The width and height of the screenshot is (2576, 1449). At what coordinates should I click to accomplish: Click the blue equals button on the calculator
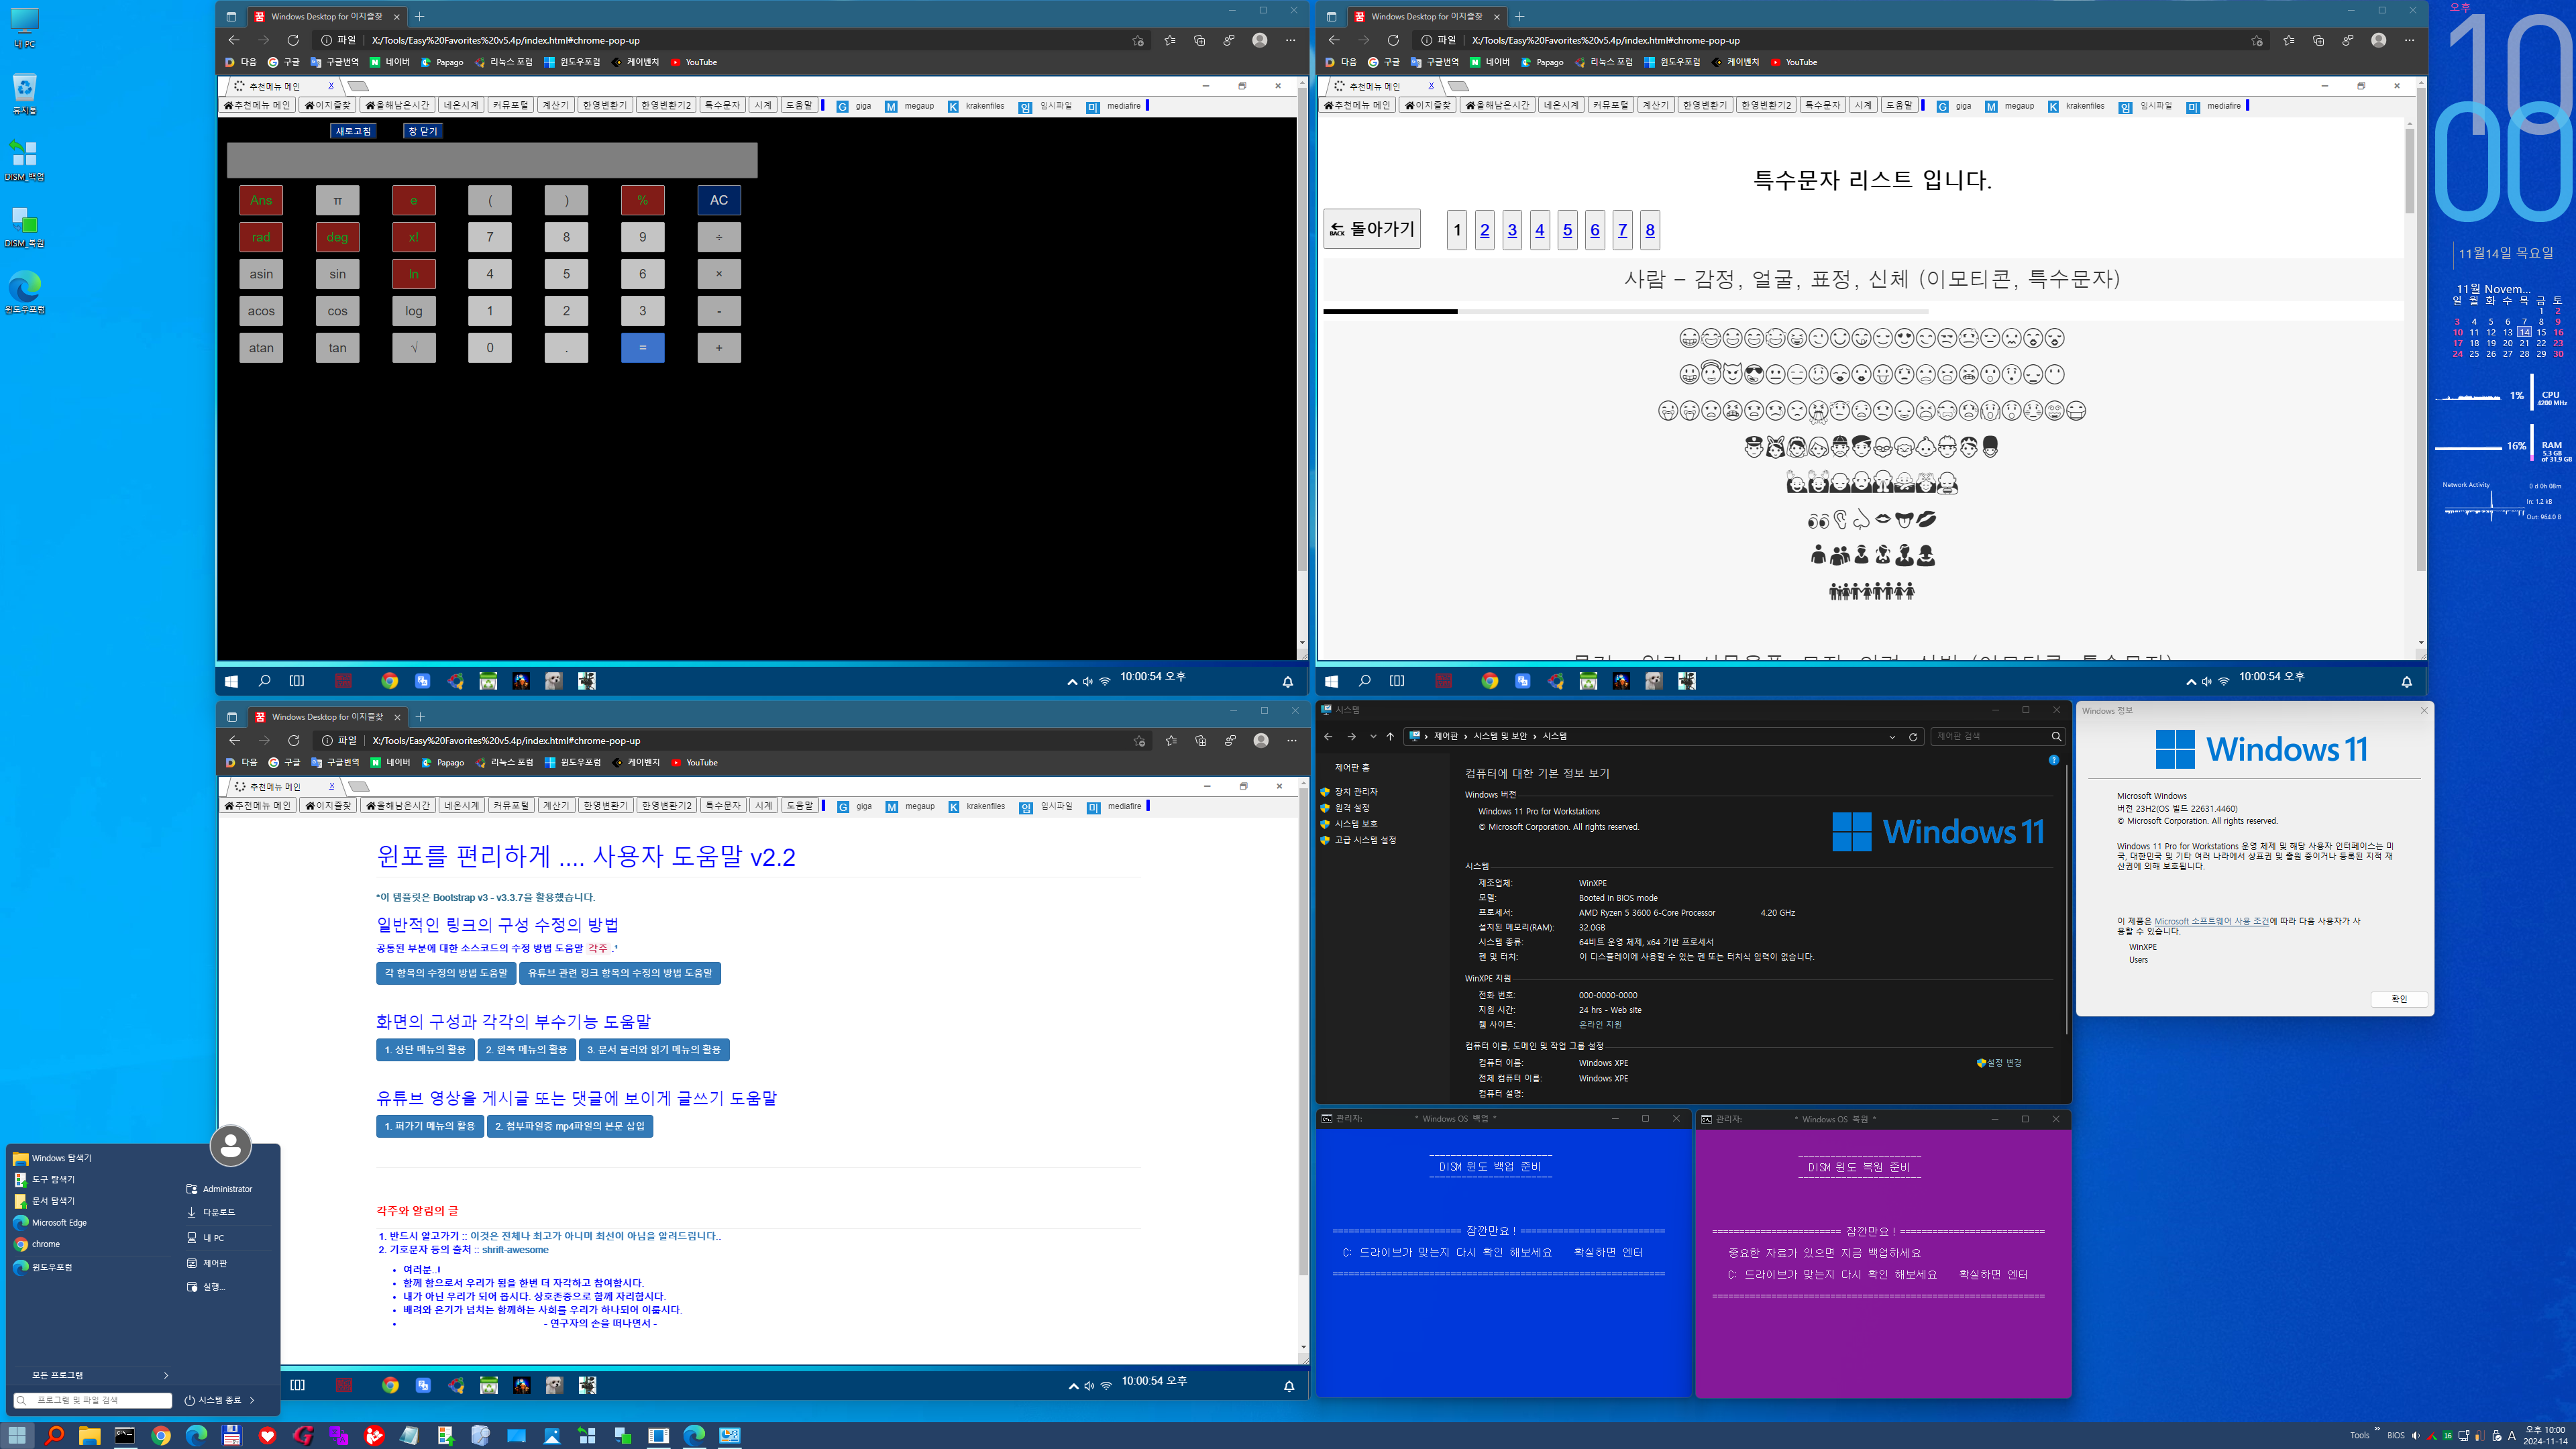(x=642, y=347)
